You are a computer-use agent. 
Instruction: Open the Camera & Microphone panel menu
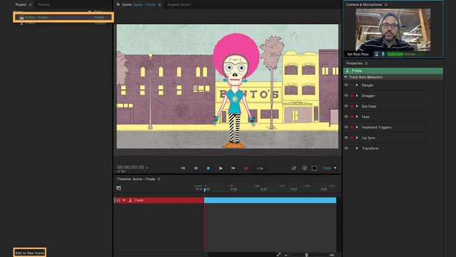click(386, 5)
